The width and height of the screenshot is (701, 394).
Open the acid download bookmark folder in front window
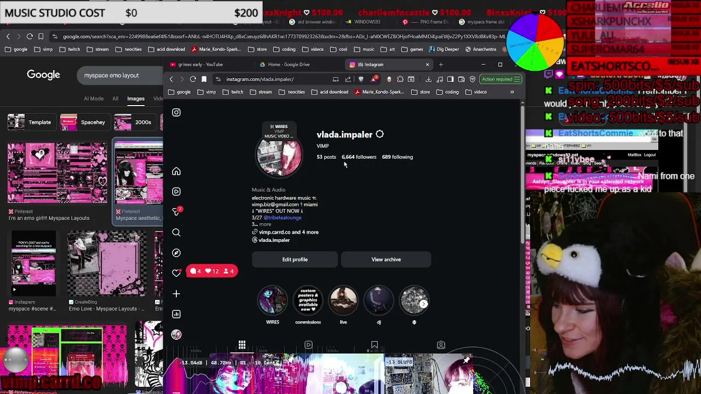tap(330, 92)
